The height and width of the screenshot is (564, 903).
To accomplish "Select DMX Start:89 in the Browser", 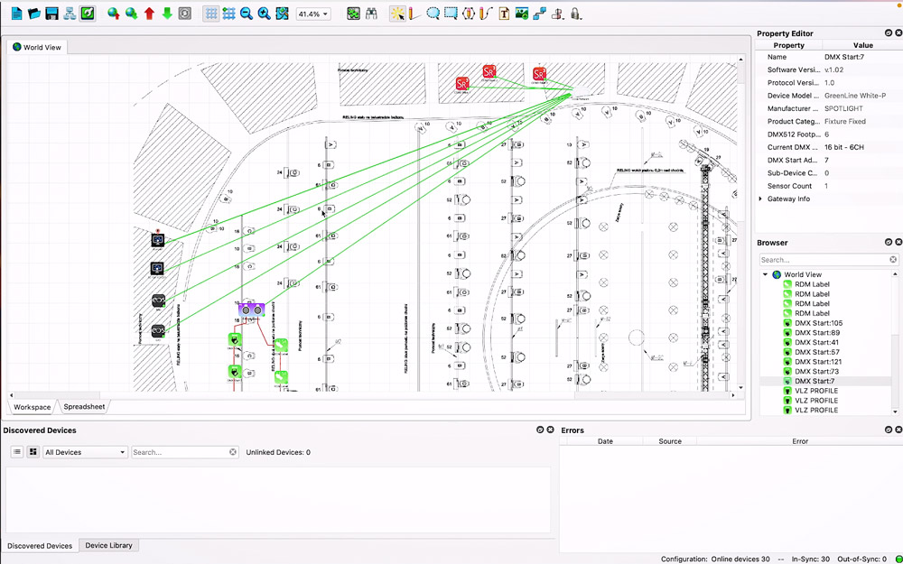I will coord(817,333).
